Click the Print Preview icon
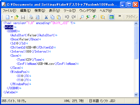140x105 pixels. (38, 17)
